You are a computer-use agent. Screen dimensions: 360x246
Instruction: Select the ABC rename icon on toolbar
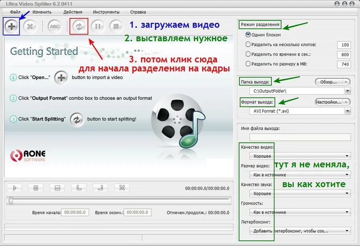(54, 26)
